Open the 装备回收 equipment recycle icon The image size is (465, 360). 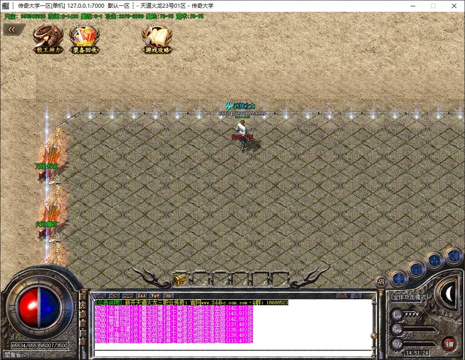(x=84, y=39)
